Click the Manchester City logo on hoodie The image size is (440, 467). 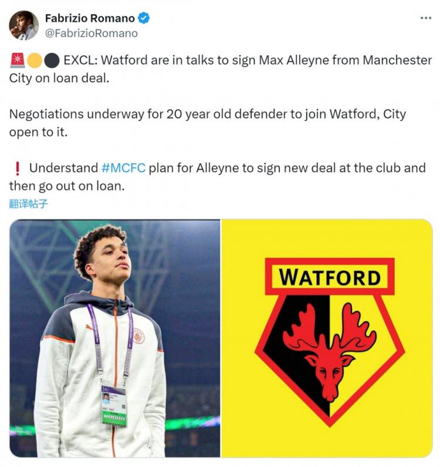coord(138,335)
